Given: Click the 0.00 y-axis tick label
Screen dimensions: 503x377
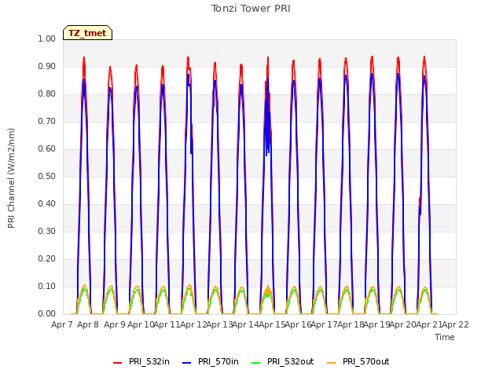Looking at the screenshot, I should pyautogui.click(x=47, y=313).
